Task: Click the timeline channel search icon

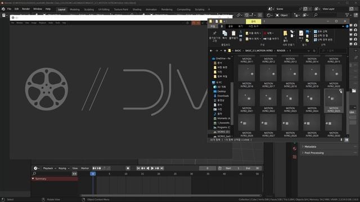Action: [34, 173]
